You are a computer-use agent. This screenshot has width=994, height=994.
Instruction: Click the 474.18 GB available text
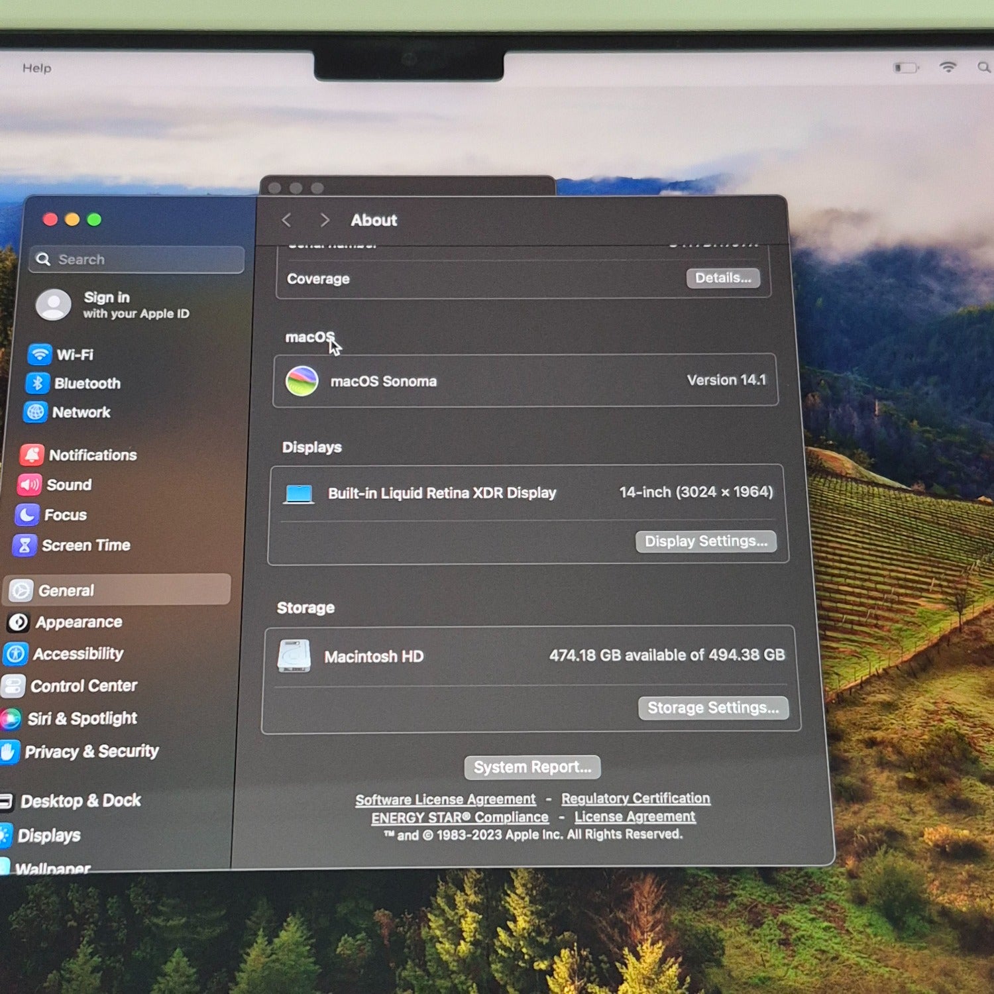[667, 655]
